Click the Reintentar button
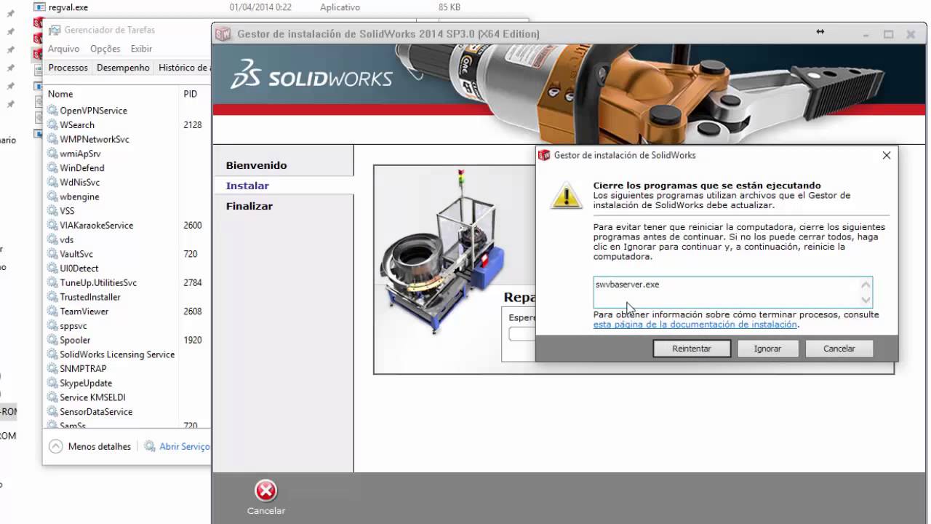 tap(692, 349)
